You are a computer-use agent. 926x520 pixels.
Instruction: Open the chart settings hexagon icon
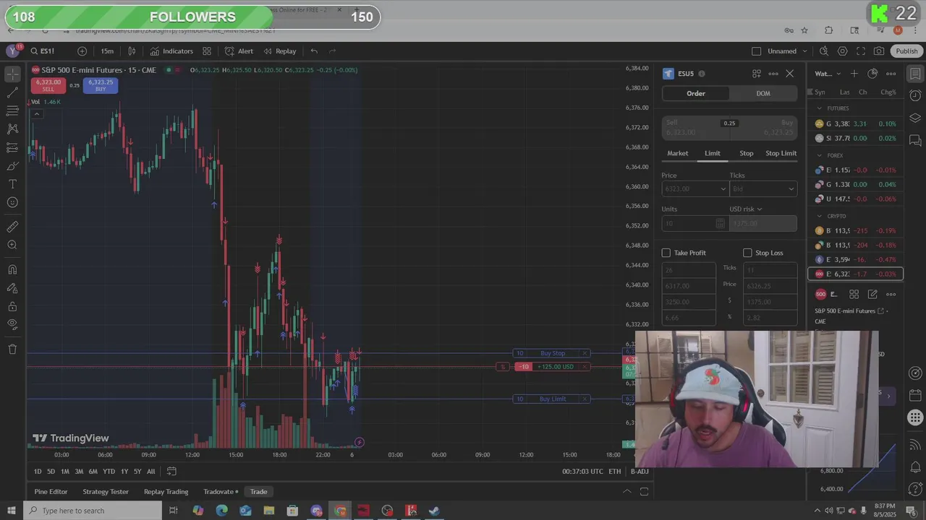pyautogui.click(x=843, y=51)
